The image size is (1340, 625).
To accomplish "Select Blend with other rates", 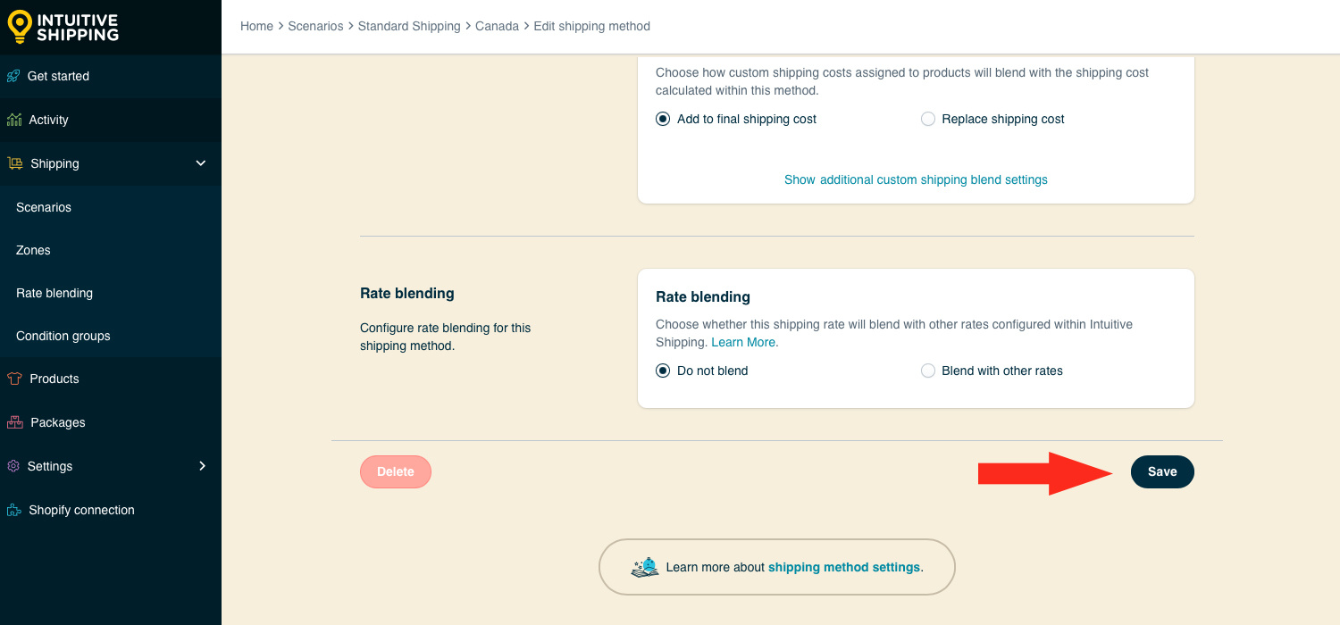I will pyautogui.click(x=928, y=371).
